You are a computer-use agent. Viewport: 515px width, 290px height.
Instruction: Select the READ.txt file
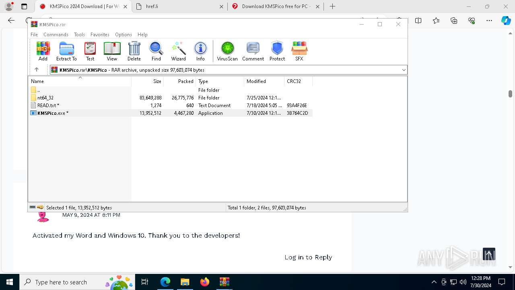[170, 106]
